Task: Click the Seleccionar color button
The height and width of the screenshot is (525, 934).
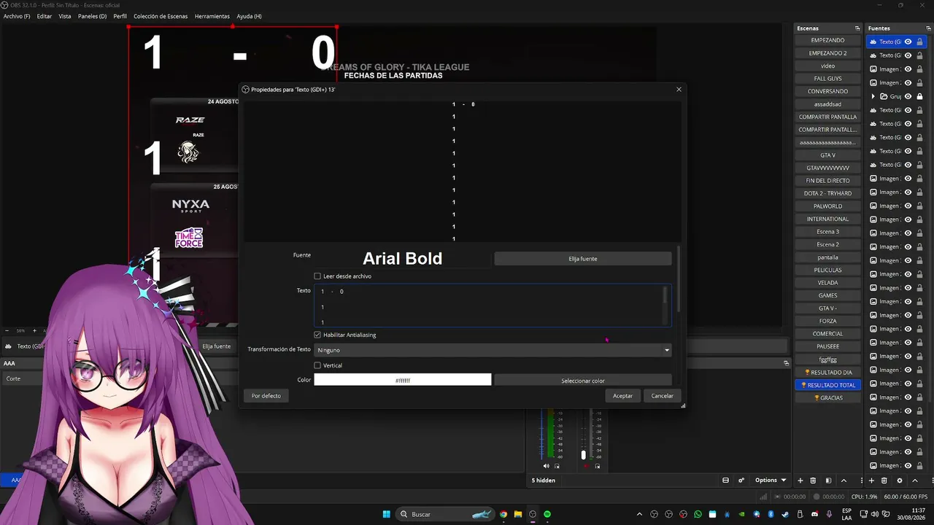Action: click(583, 380)
